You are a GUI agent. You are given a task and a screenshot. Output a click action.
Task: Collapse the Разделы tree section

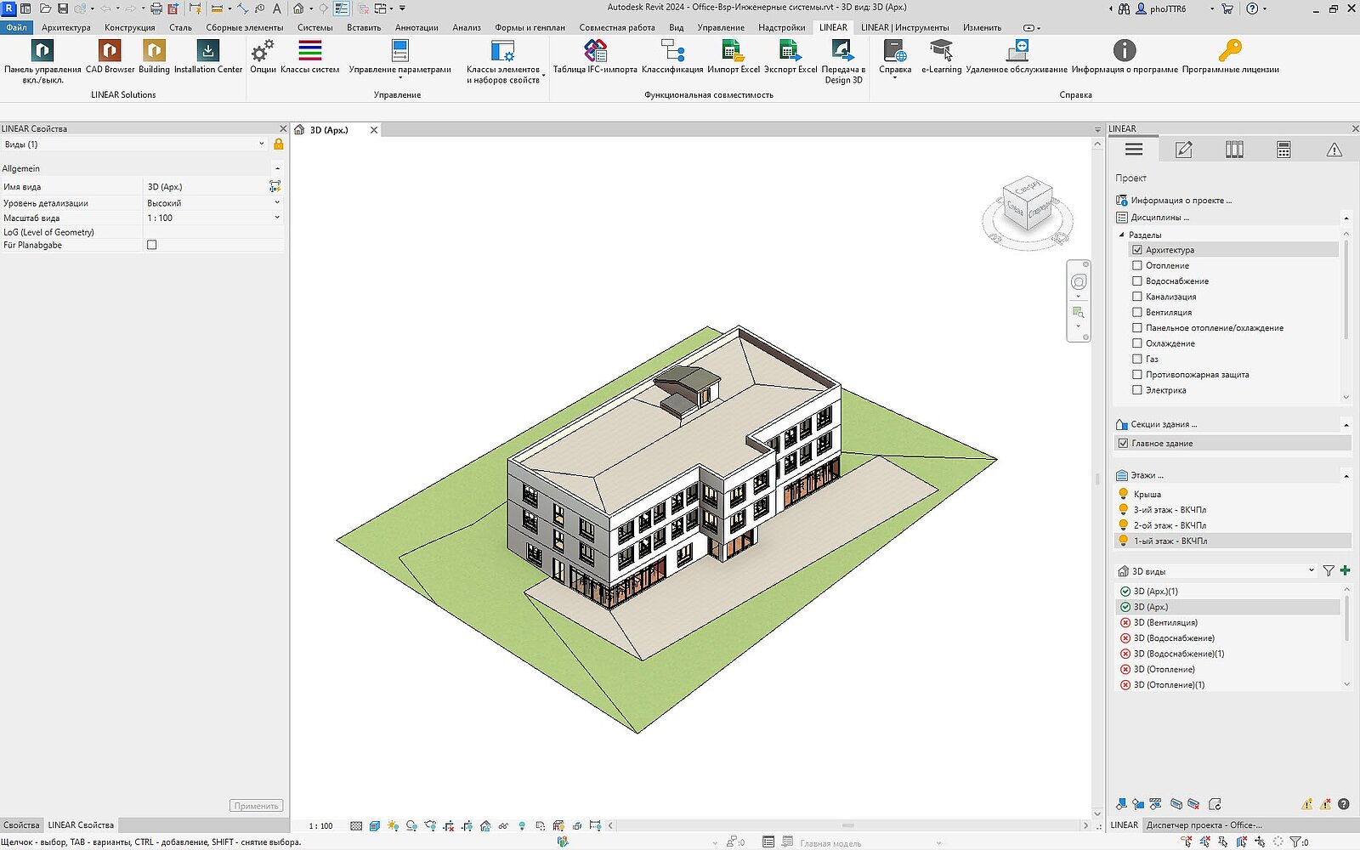(1121, 235)
